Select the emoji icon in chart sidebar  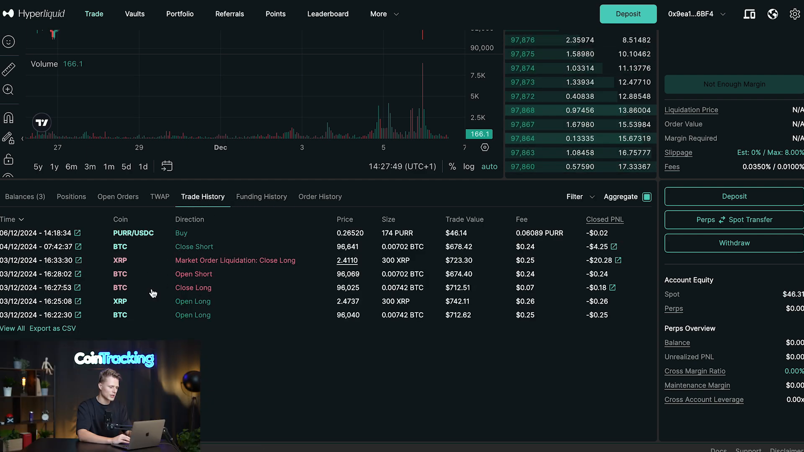(8, 42)
